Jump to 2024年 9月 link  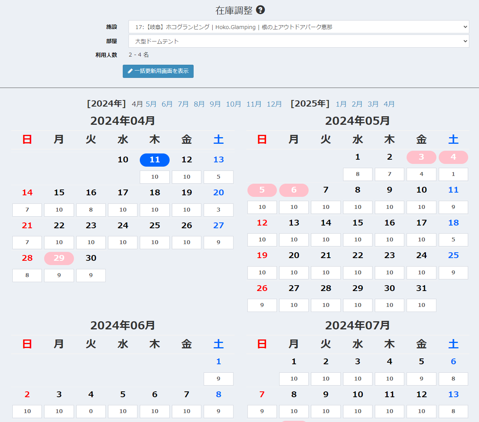[x=215, y=104]
